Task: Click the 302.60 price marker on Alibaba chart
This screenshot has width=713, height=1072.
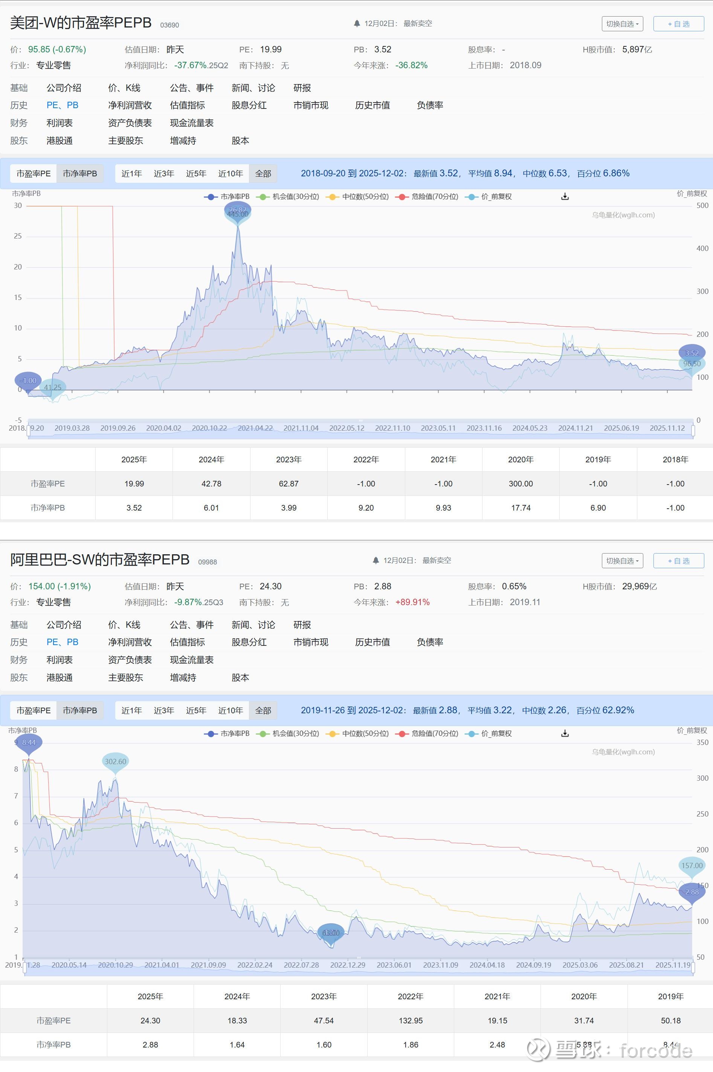Action: [x=116, y=762]
